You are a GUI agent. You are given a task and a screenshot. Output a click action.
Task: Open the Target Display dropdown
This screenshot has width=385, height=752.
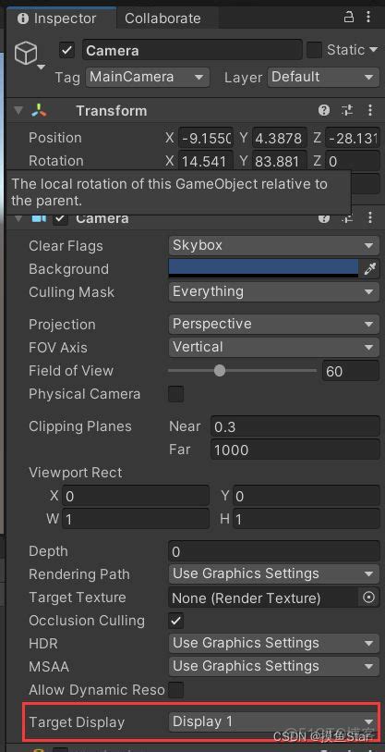pyautogui.click(x=273, y=721)
